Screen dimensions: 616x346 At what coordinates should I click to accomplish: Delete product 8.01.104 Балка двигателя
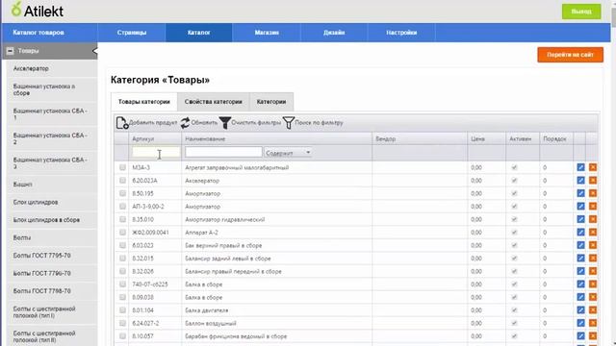tap(593, 309)
